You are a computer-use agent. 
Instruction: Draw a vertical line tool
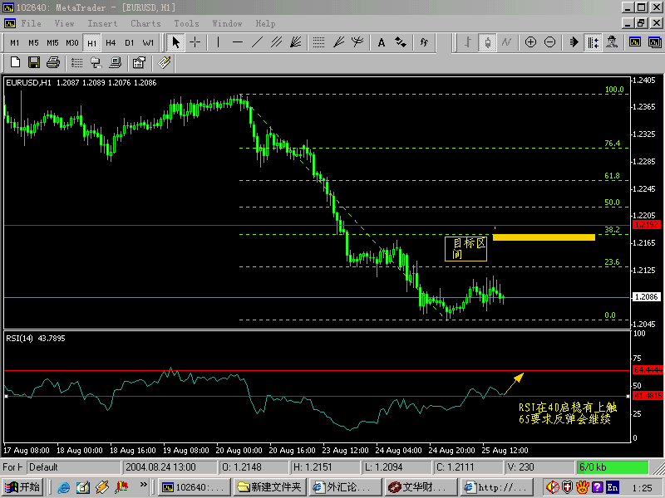219,42
